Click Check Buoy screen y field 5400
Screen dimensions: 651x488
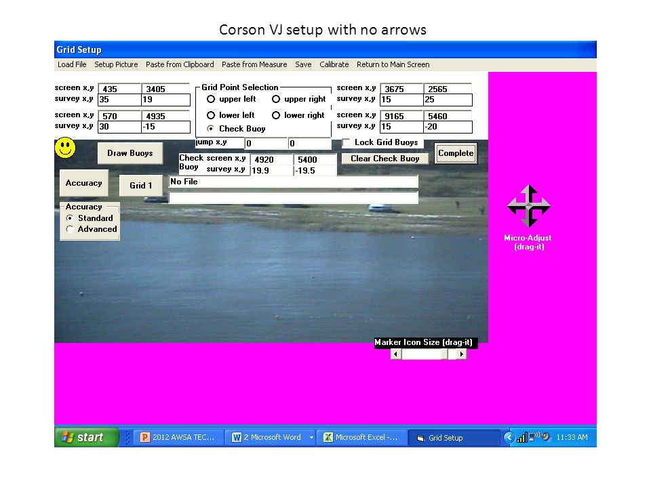[x=315, y=160]
